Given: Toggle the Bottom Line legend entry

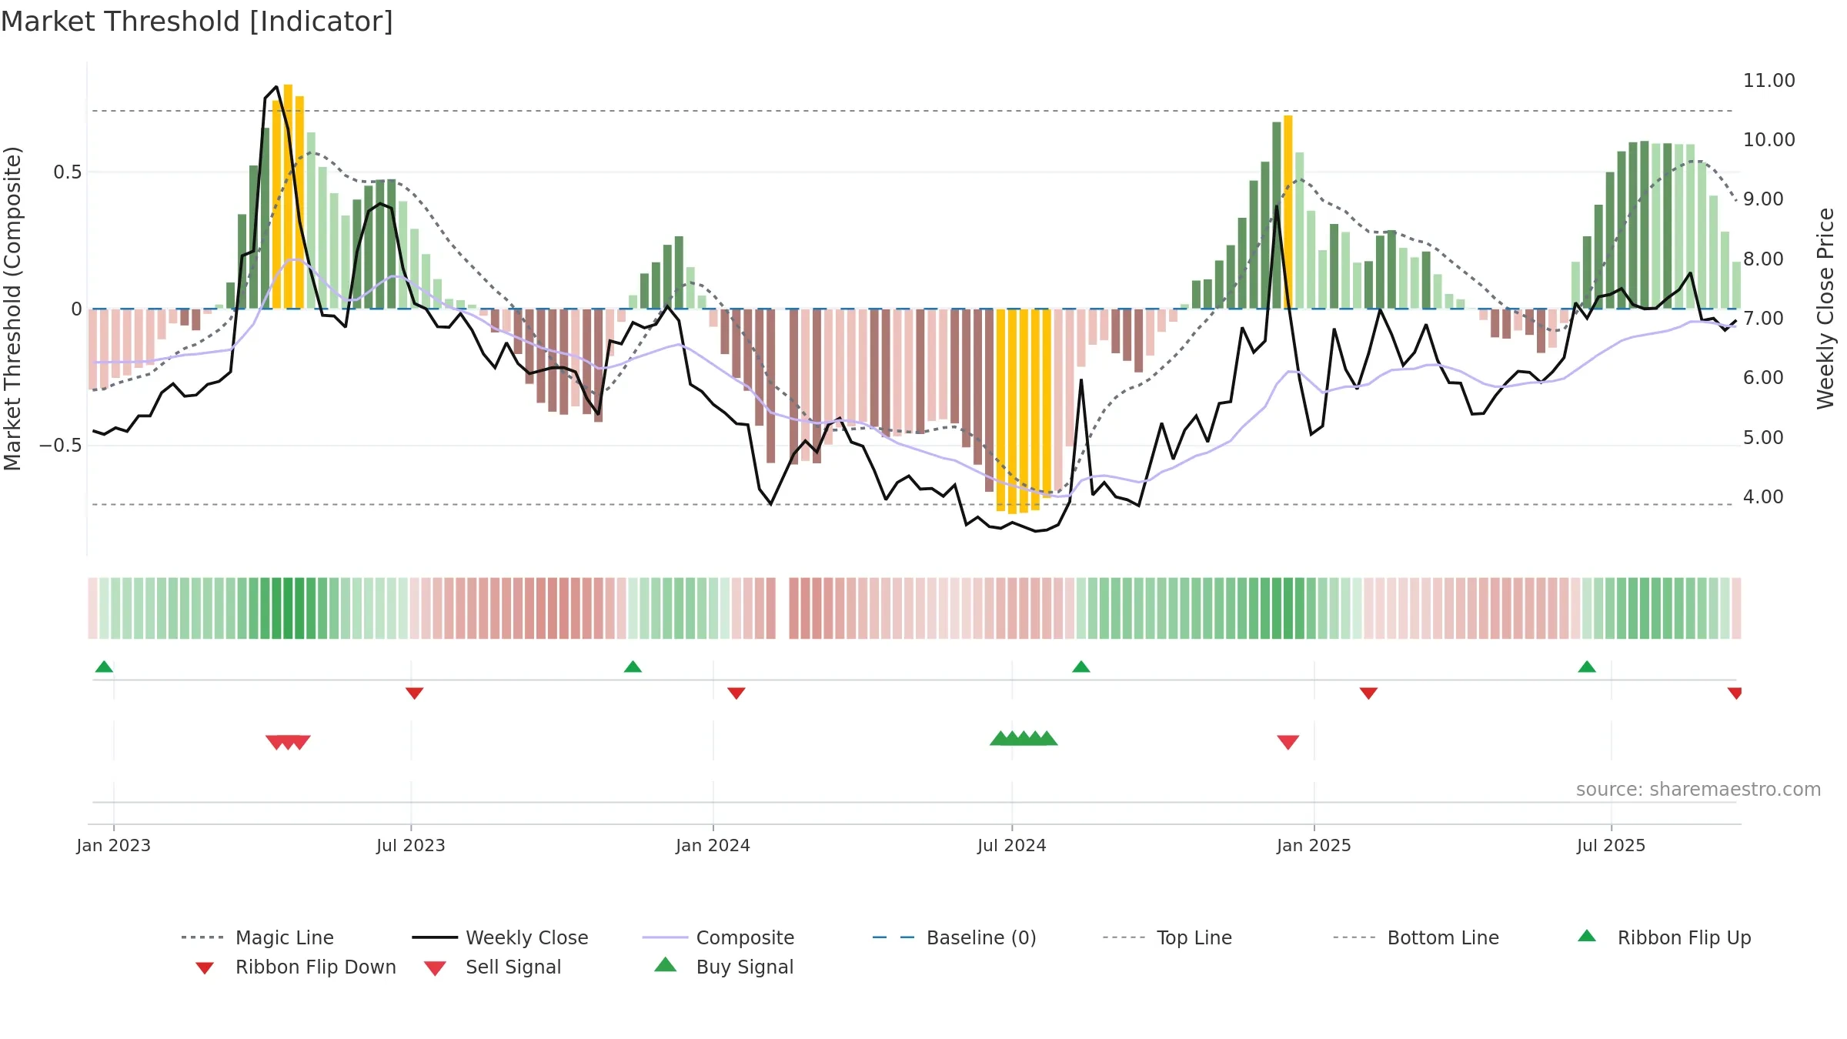Looking at the screenshot, I should (1416, 937).
